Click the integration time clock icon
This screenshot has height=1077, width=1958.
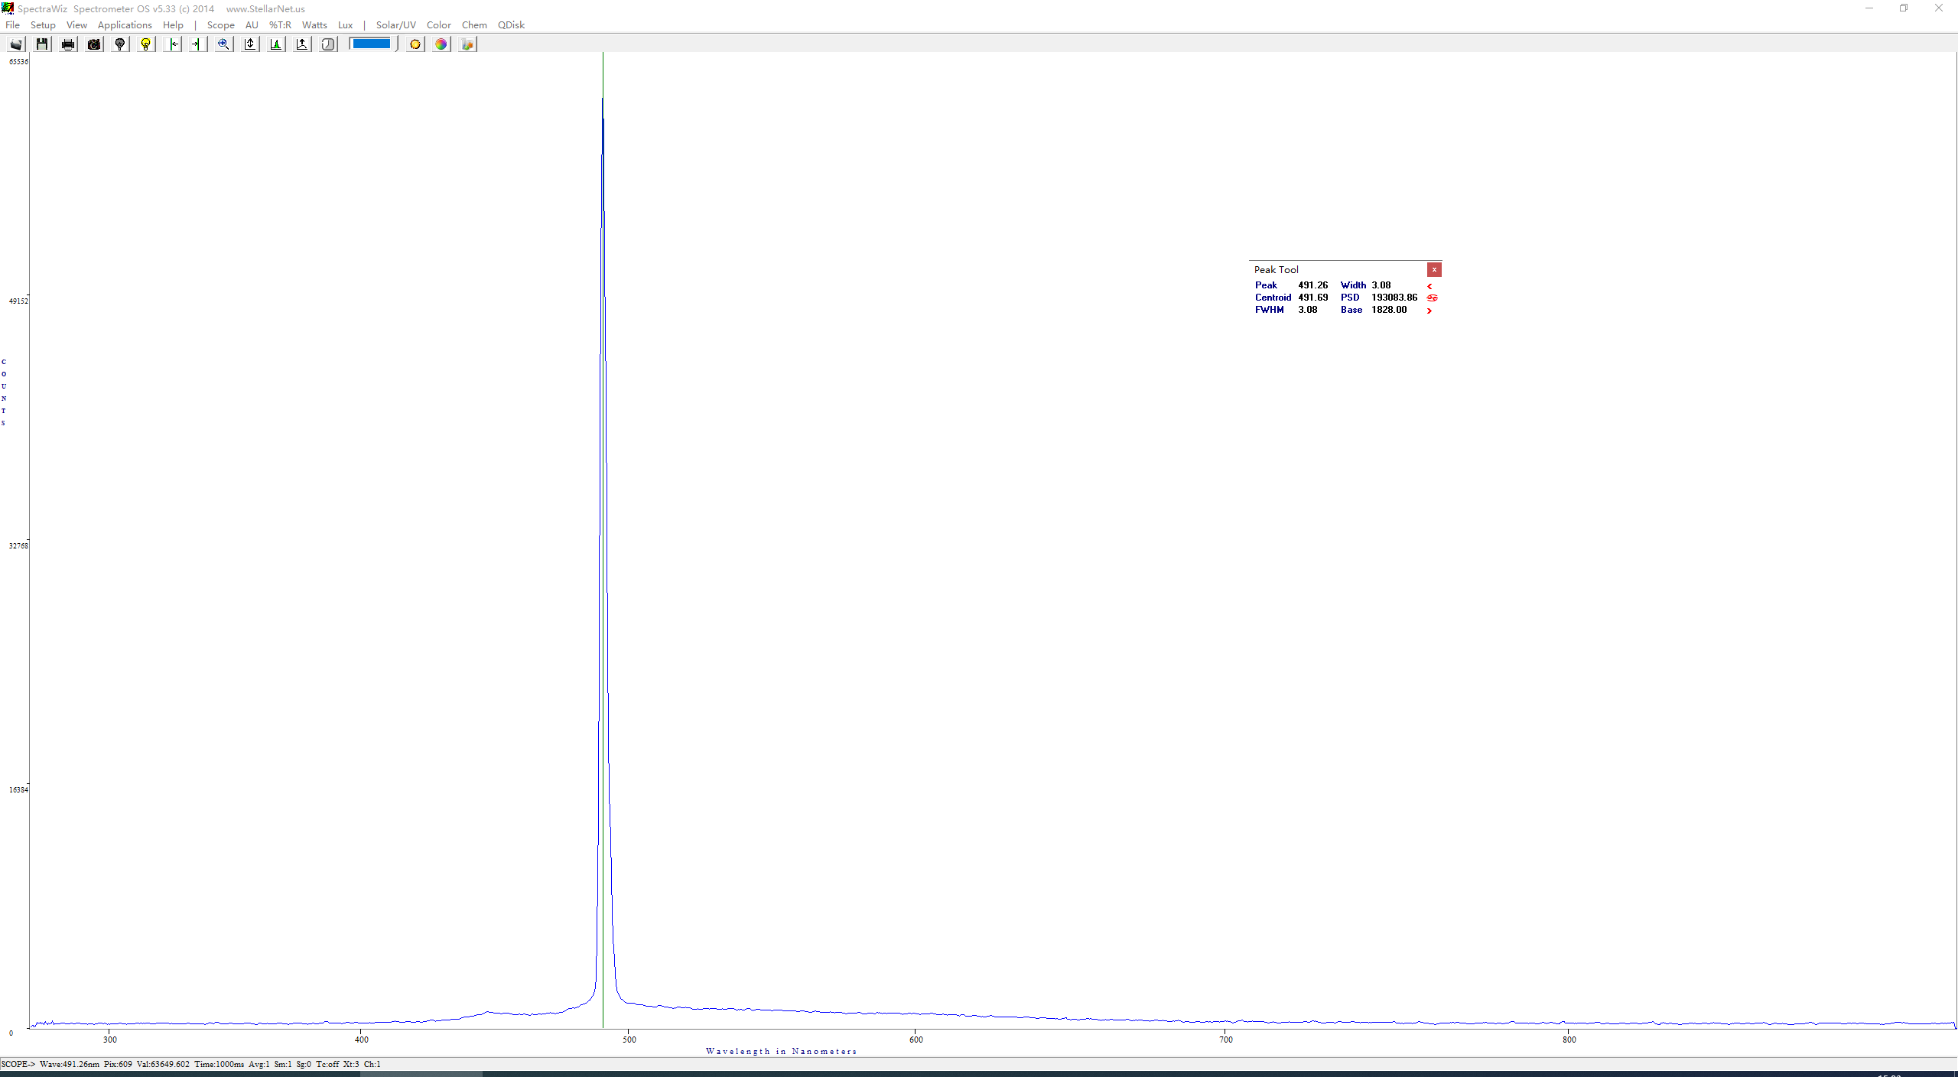[x=328, y=44]
